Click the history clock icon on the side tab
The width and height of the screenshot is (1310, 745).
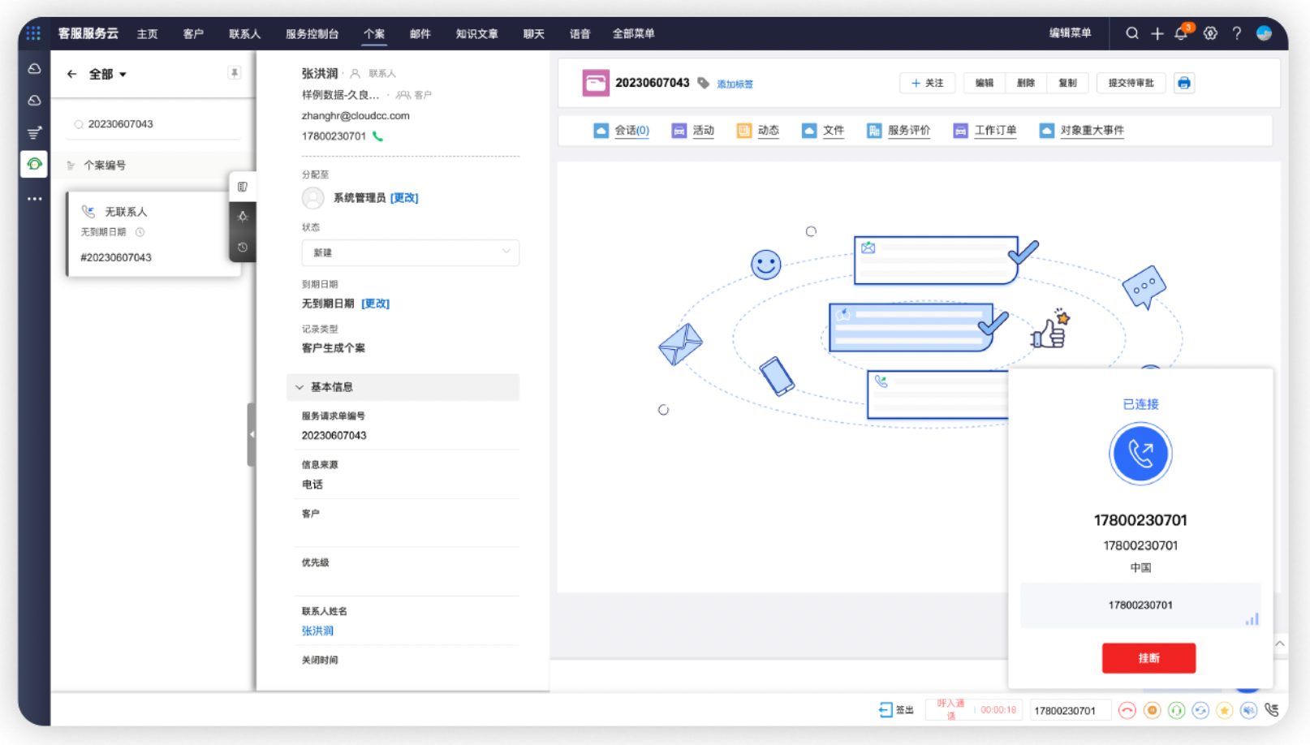[x=243, y=248]
